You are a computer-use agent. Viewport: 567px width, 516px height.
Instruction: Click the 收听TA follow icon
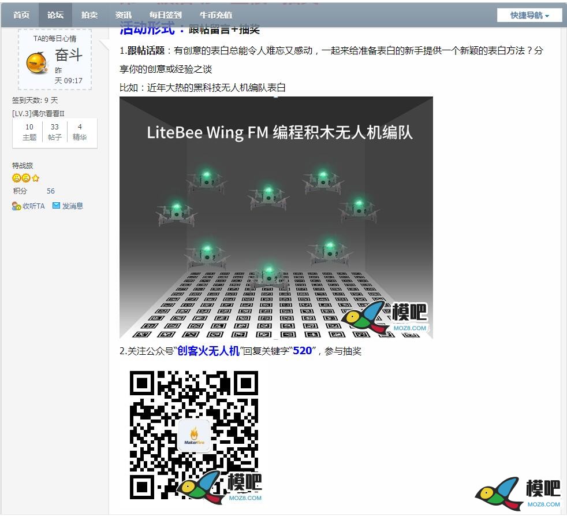click(x=16, y=206)
